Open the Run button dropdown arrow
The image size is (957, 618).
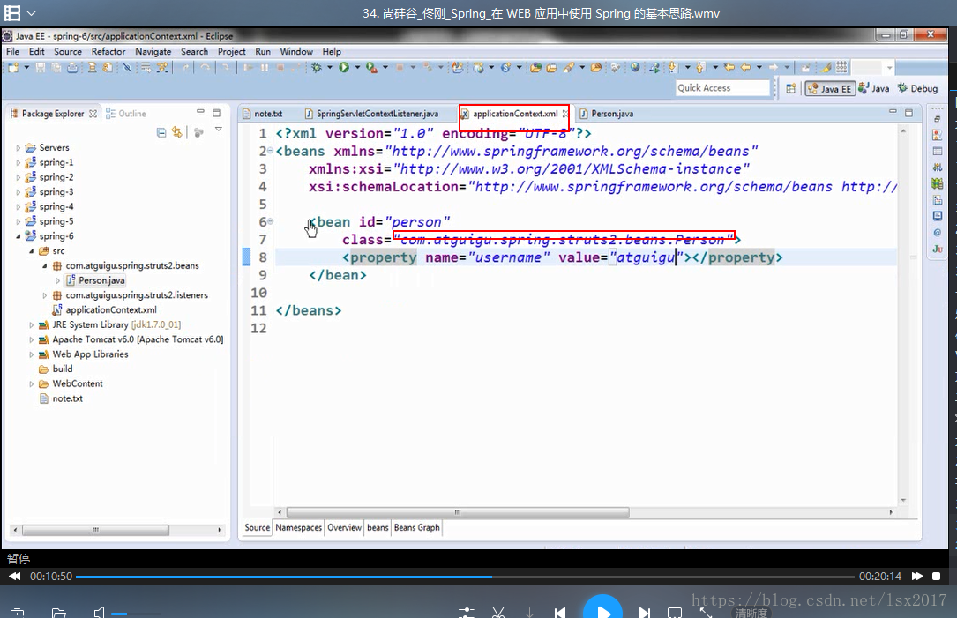pos(357,67)
